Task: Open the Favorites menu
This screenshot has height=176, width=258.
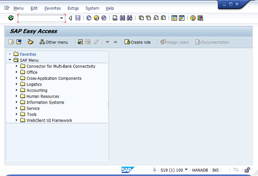Action: coord(52,8)
